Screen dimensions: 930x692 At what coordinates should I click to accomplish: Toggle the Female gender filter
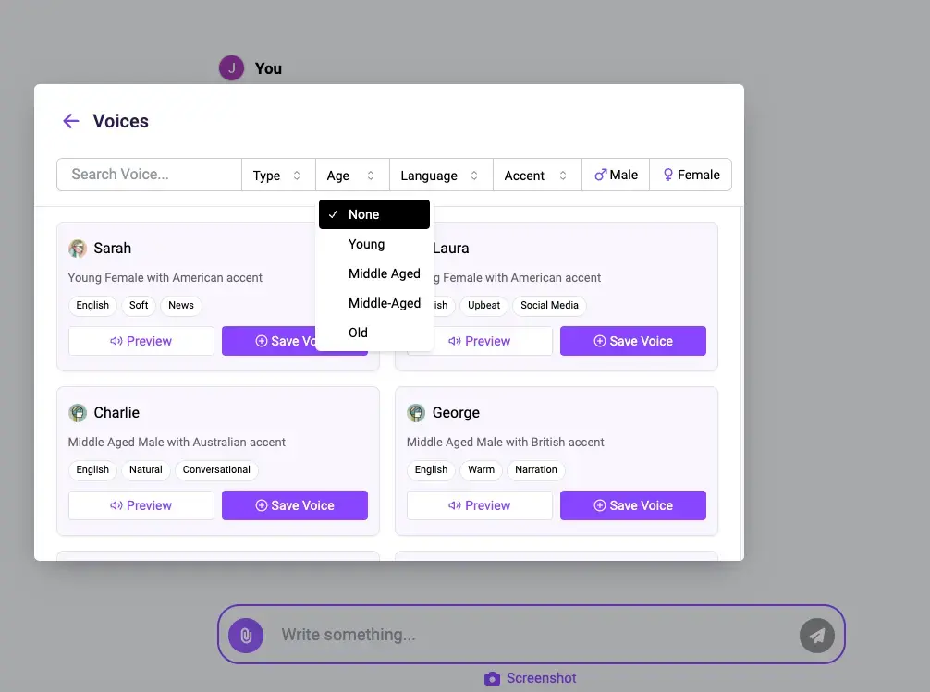[x=691, y=175]
